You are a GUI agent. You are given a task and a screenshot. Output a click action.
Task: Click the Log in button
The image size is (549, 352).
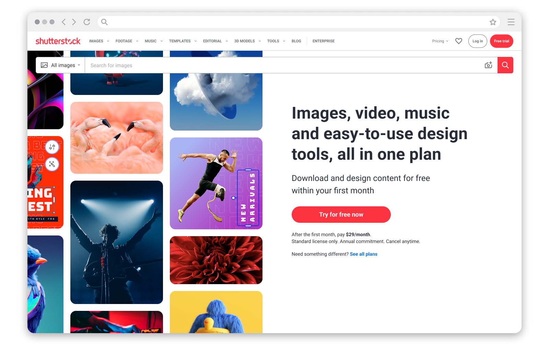click(478, 41)
